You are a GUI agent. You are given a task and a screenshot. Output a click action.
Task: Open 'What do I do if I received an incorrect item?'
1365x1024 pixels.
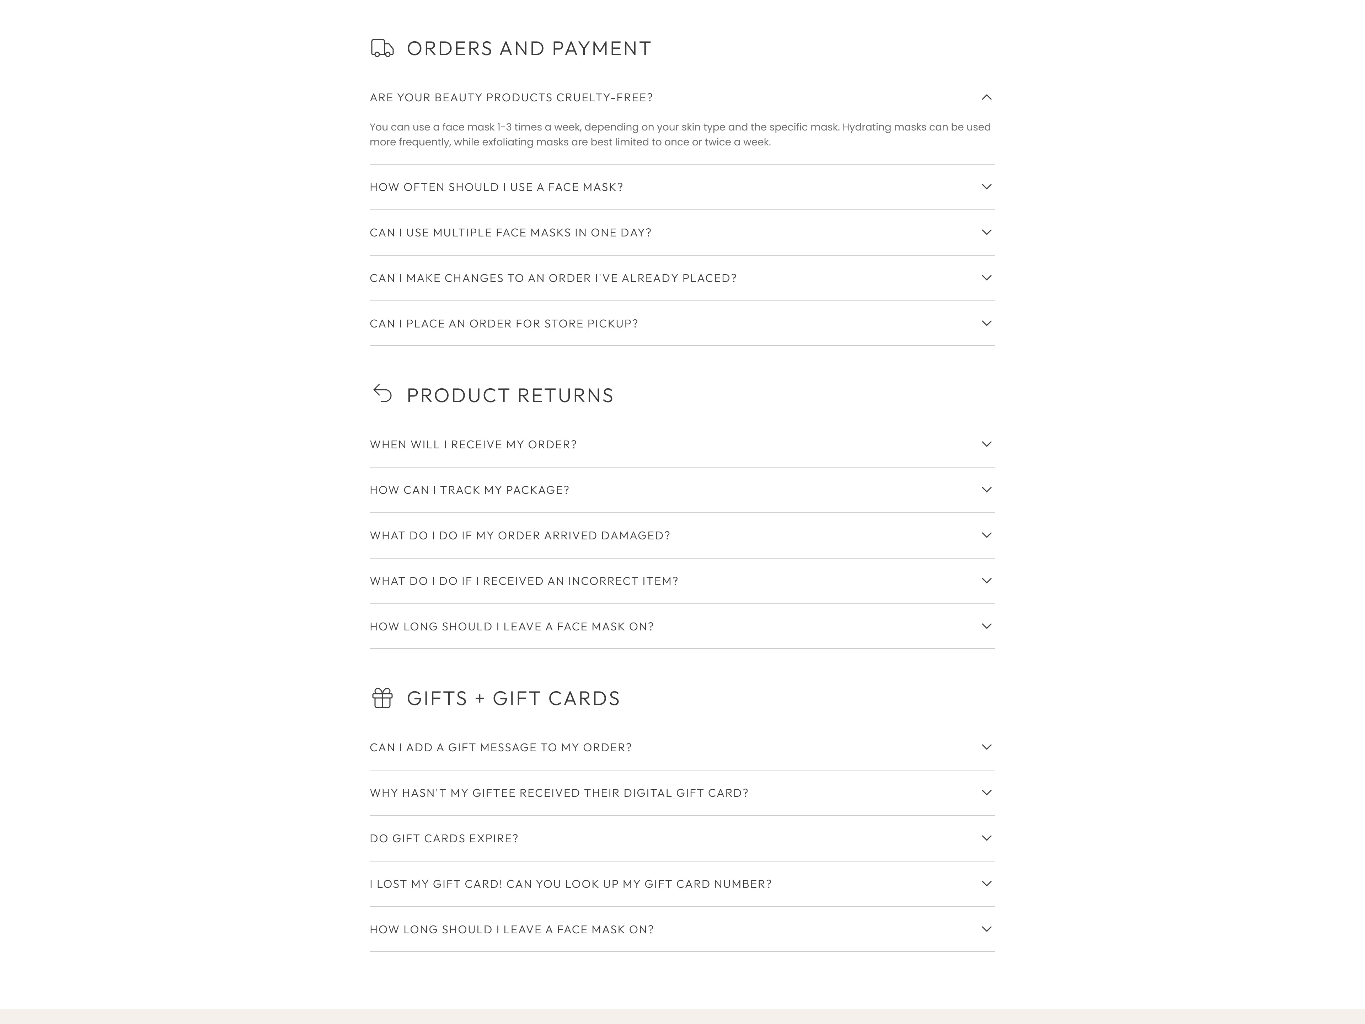pyautogui.click(x=523, y=581)
